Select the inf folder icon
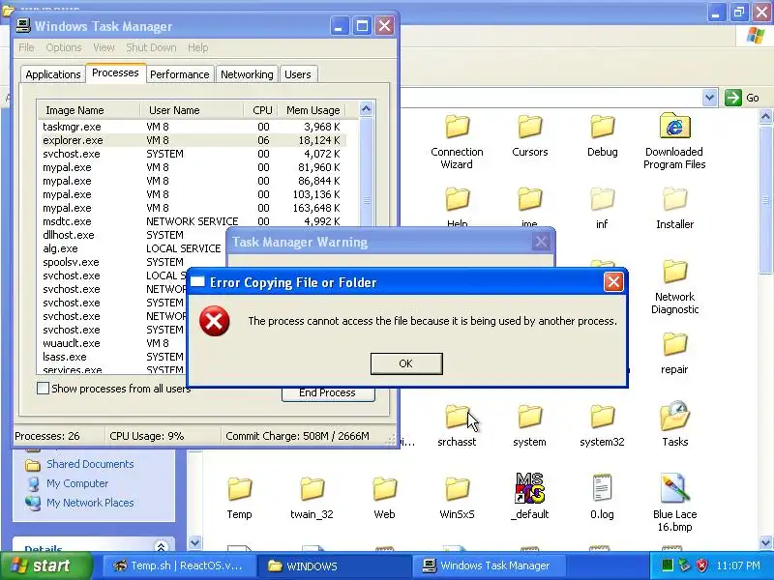774x580 pixels. (602, 199)
